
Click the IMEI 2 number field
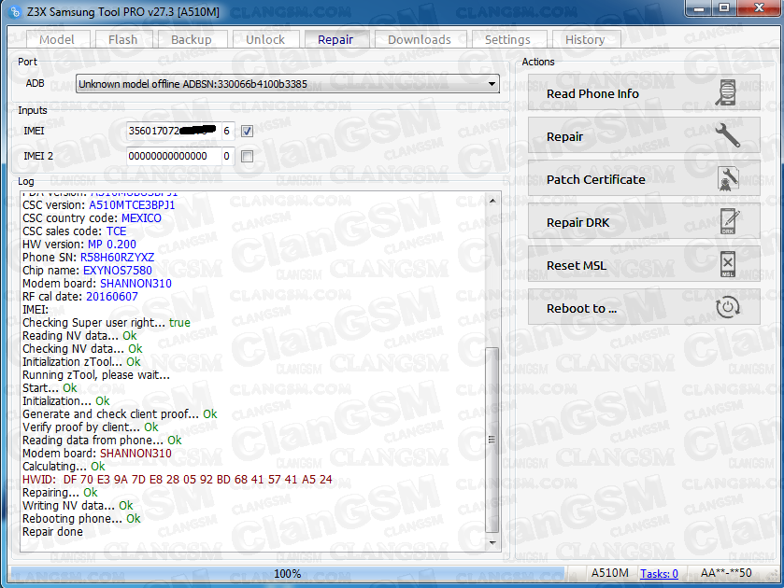(174, 157)
